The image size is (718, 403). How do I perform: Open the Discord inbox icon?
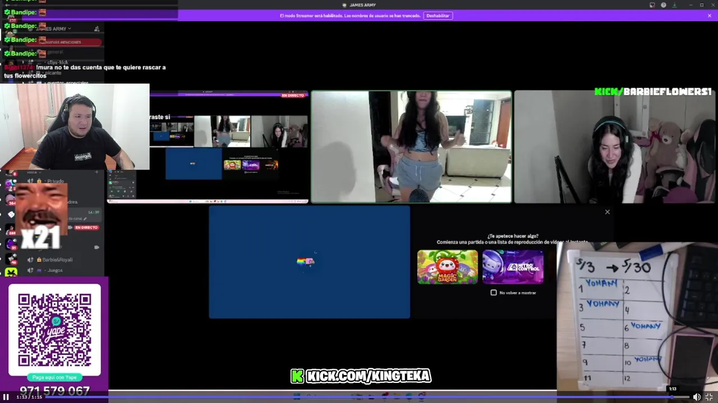(652, 5)
